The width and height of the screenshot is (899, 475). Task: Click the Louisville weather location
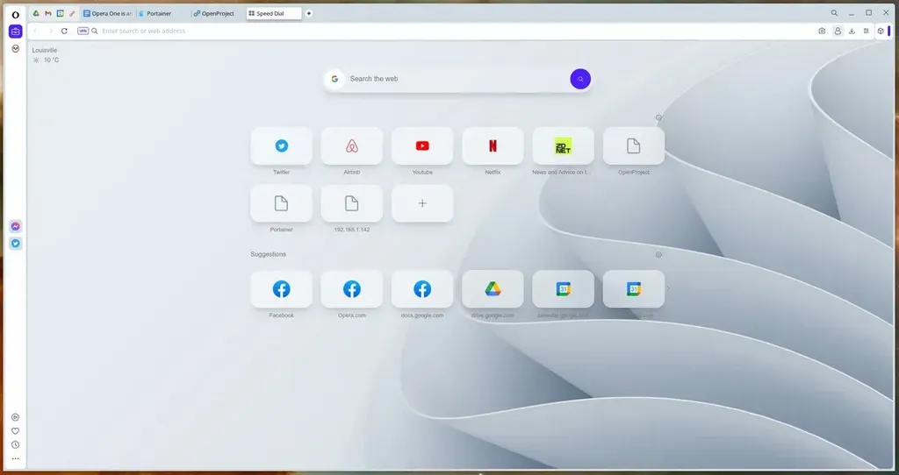pos(45,50)
